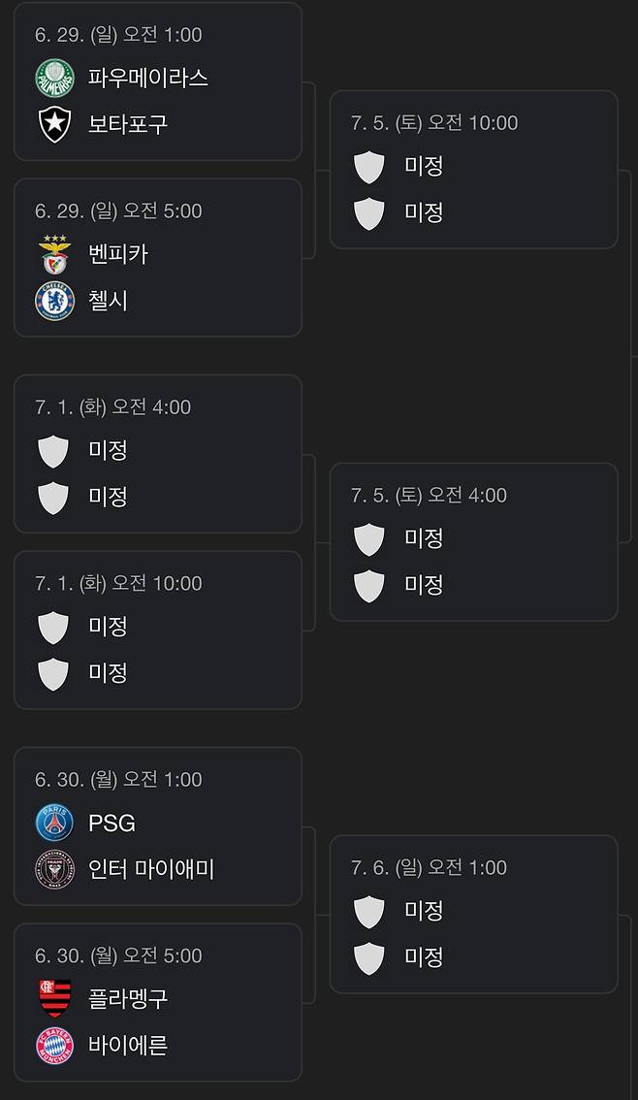Click the 7.6 오전 1:00 final match card
Screen dimensions: 638x1100
click(x=473, y=913)
